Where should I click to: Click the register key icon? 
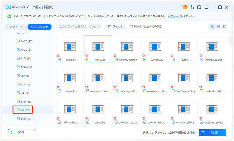192,7
